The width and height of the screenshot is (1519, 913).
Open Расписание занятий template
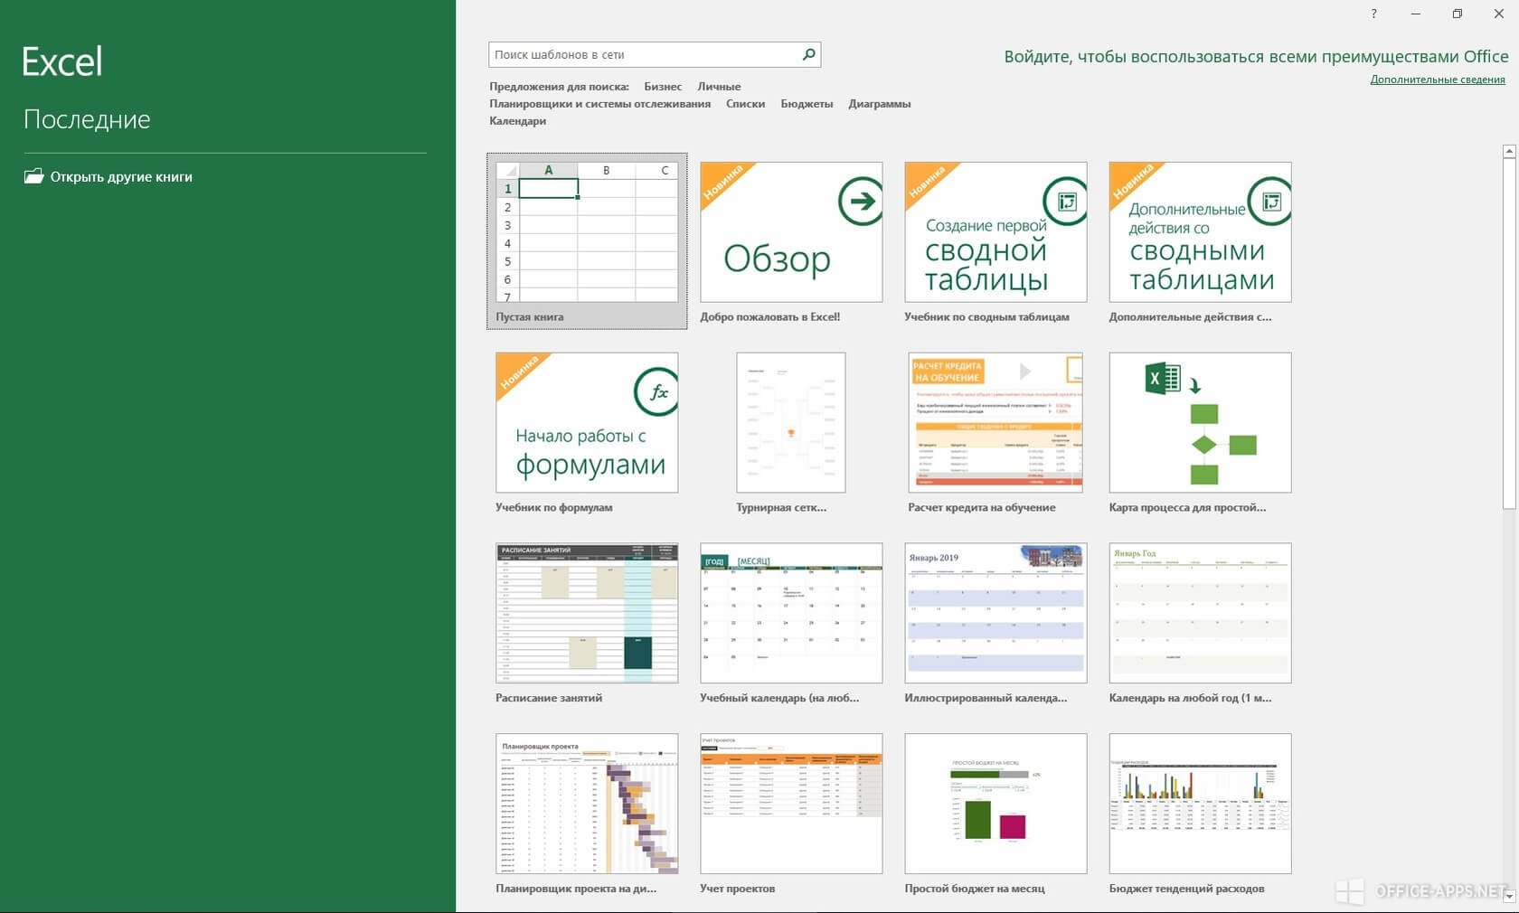pos(587,613)
